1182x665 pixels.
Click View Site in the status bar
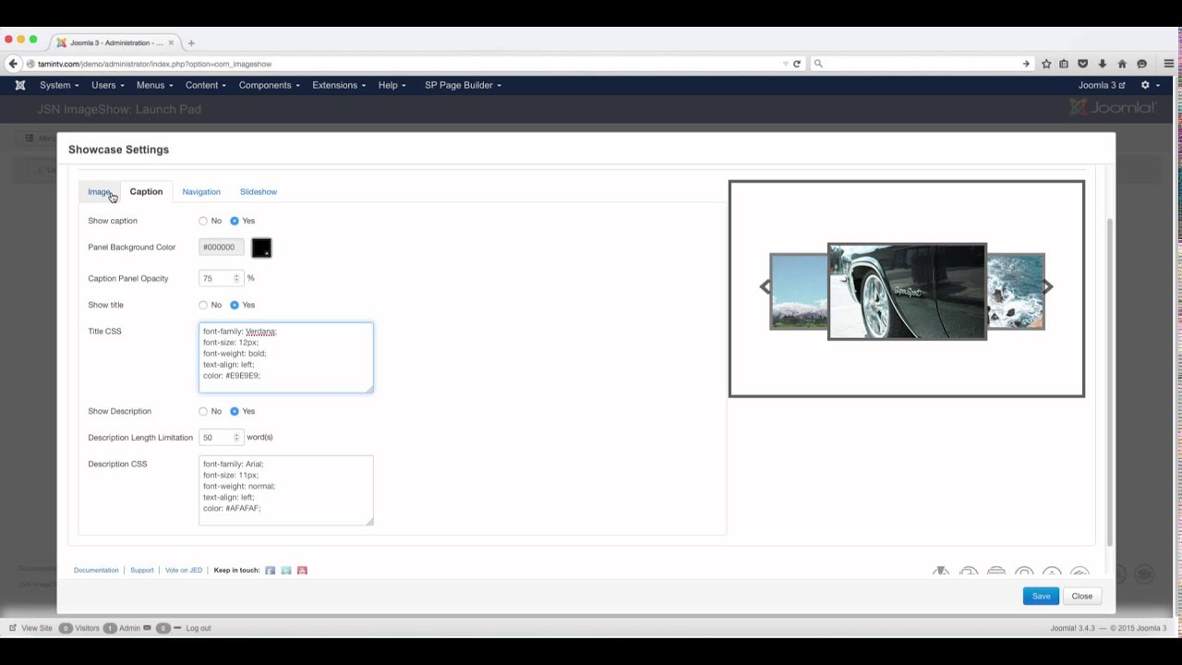pyautogui.click(x=30, y=628)
